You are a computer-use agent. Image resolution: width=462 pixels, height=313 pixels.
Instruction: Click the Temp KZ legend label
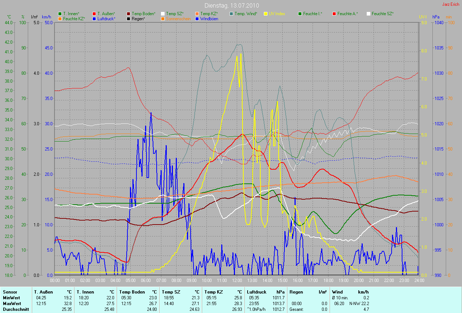(x=209, y=14)
